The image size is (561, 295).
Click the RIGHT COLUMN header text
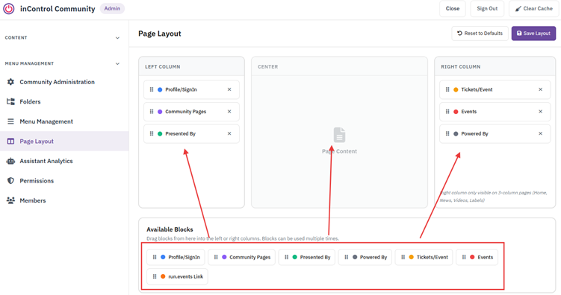click(460, 67)
